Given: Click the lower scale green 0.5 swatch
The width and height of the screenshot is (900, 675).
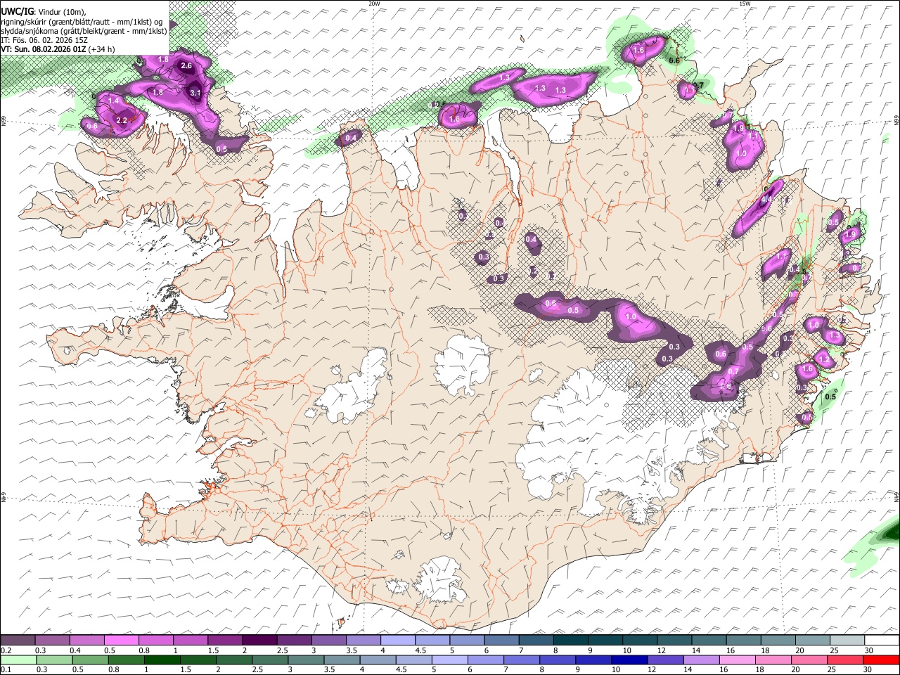Looking at the screenshot, I should pyautogui.click(x=90, y=660).
